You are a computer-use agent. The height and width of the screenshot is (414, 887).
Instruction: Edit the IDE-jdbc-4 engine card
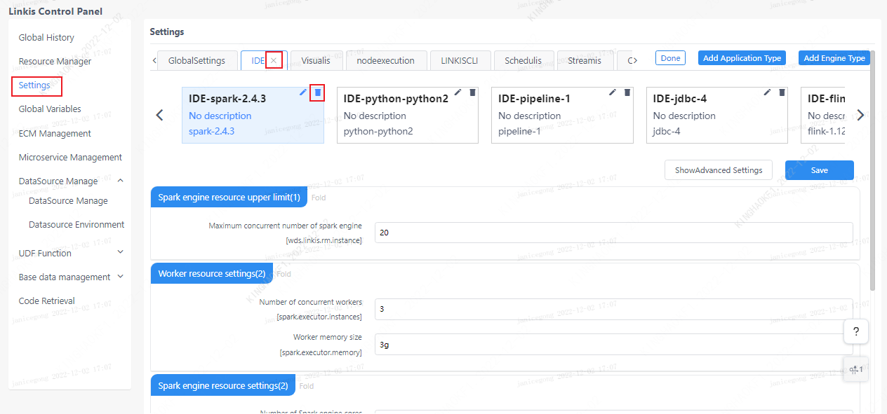click(767, 92)
